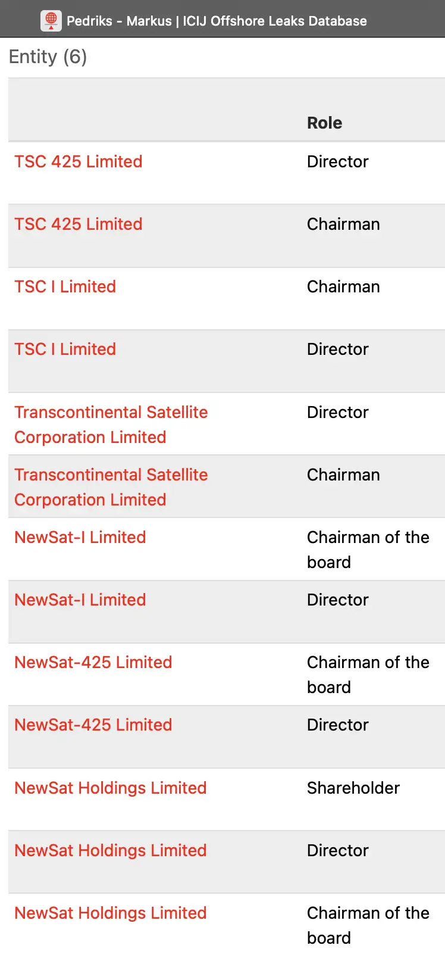This screenshot has height=961, width=445.
Task: Open NewSat-425 Limited in the Director row
Action: 93,725
